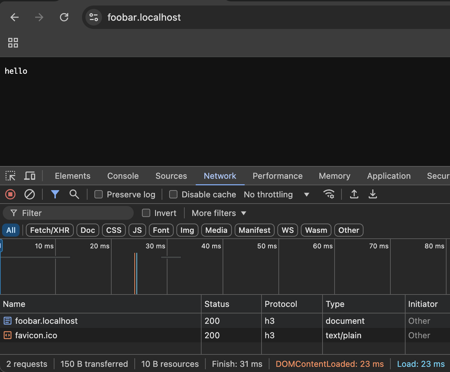Stop recording network log
This screenshot has height=372, width=450.
pyautogui.click(x=10, y=195)
